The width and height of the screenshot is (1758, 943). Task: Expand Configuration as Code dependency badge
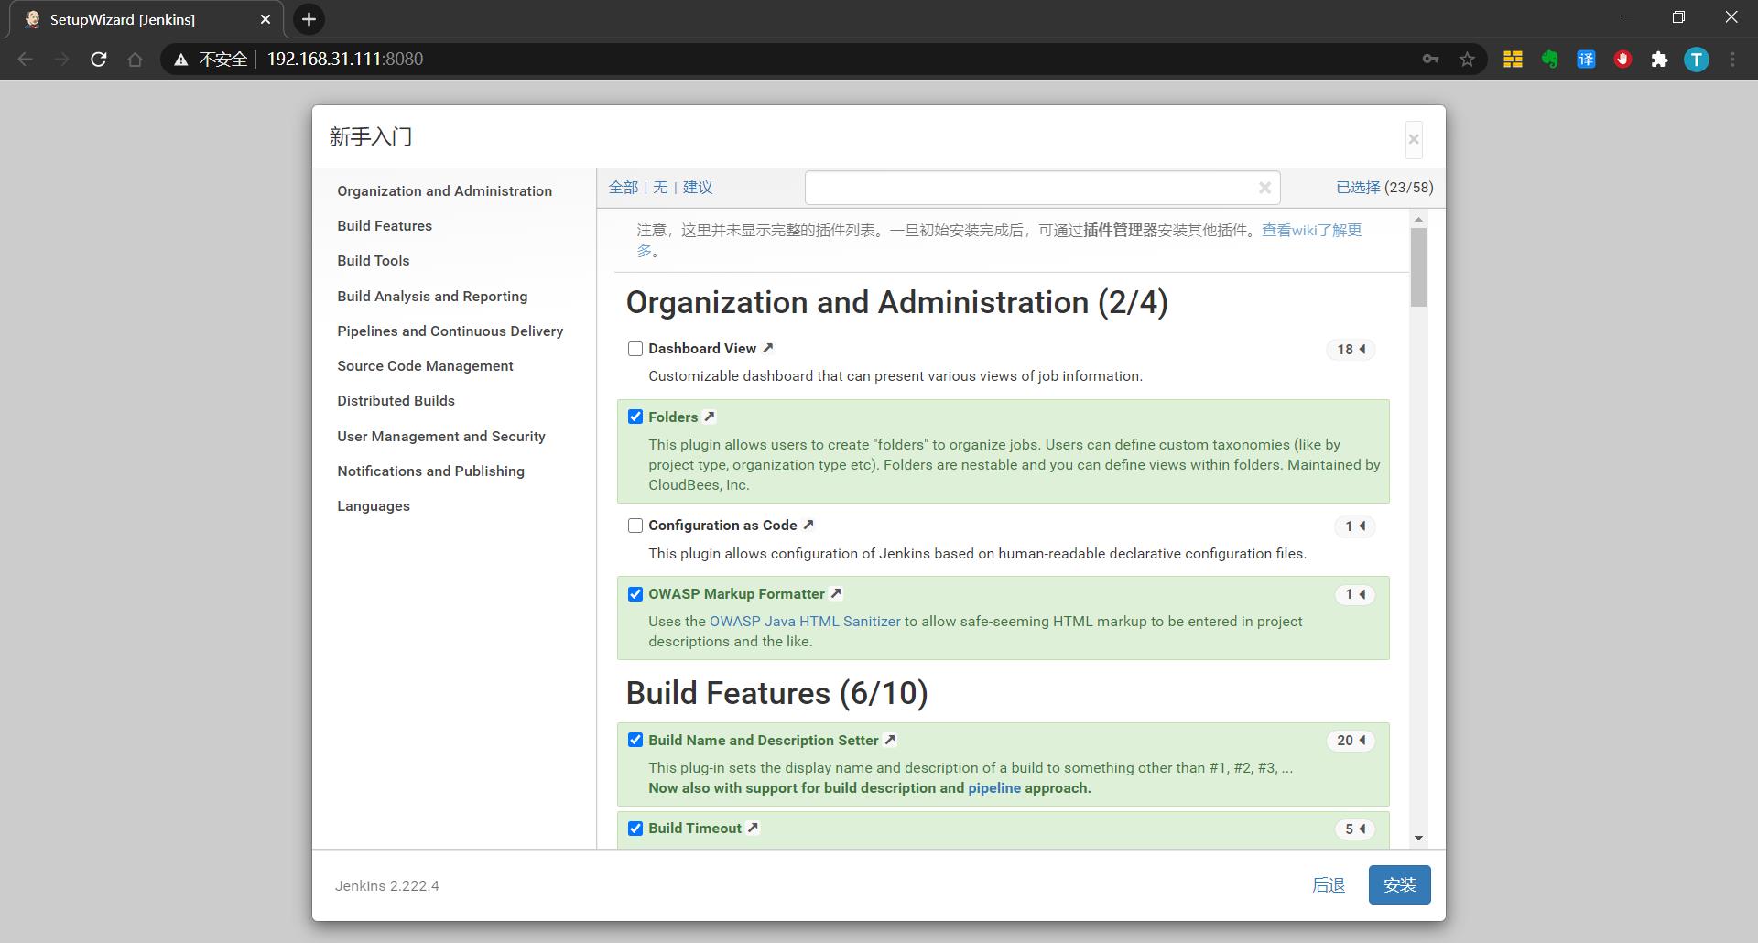click(x=1355, y=526)
